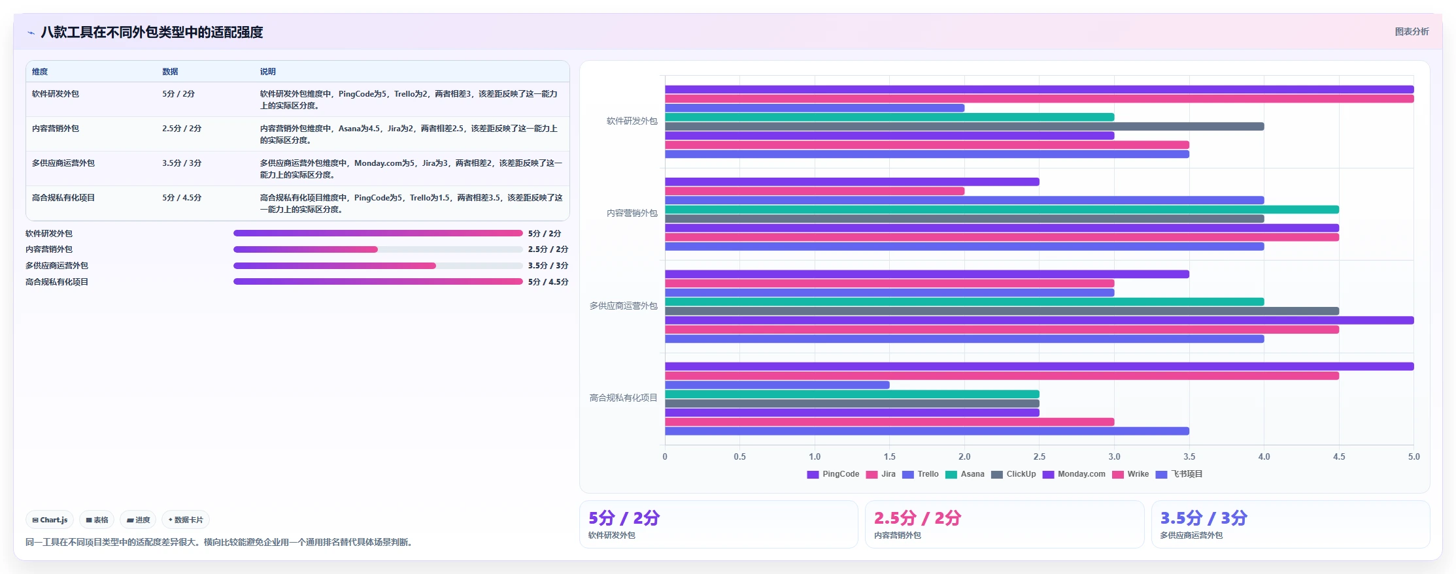The height and width of the screenshot is (574, 1456).
Task: Click the 内容营销外包 chart axis label
Action: point(632,213)
